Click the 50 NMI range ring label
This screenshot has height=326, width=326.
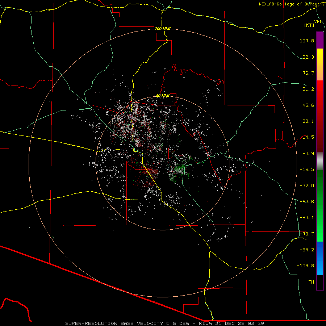163,96
